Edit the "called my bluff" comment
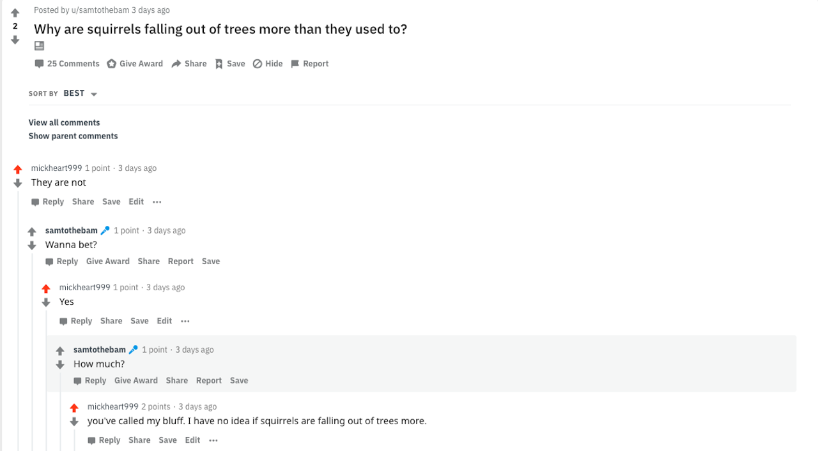This screenshot has width=818, height=451. point(192,440)
